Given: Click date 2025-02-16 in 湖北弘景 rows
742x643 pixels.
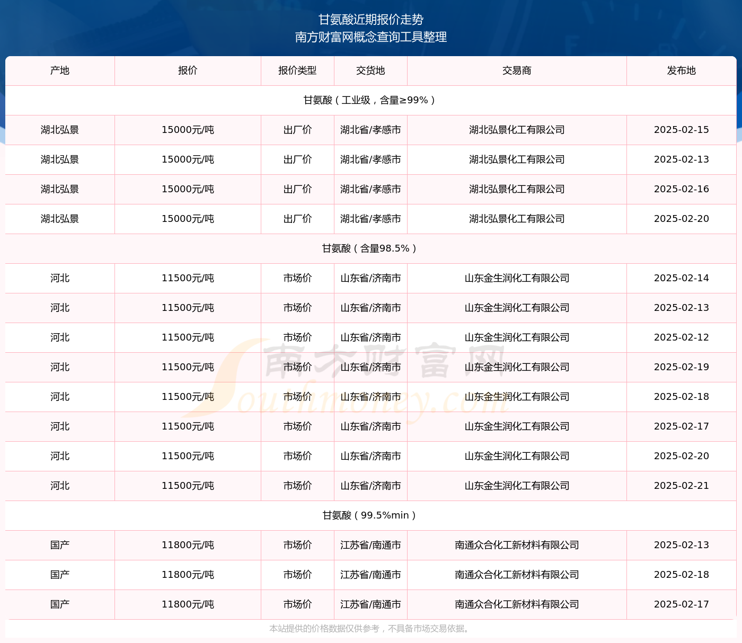Looking at the screenshot, I should tap(682, 189).
